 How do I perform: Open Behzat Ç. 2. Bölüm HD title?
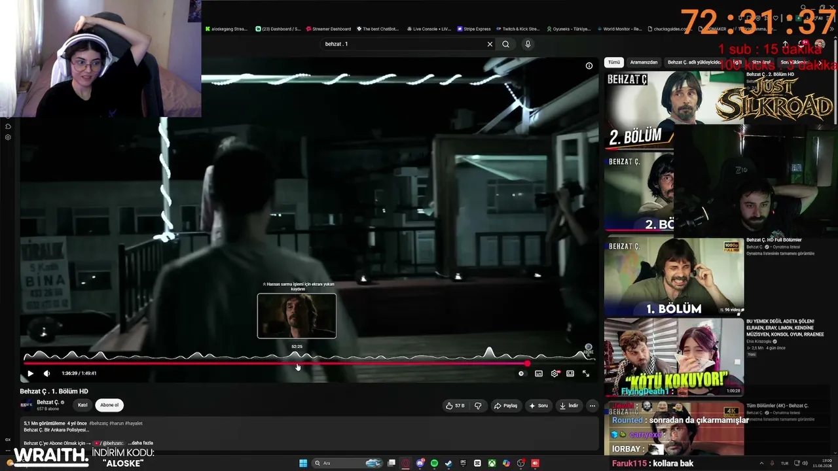pos(770,75)
